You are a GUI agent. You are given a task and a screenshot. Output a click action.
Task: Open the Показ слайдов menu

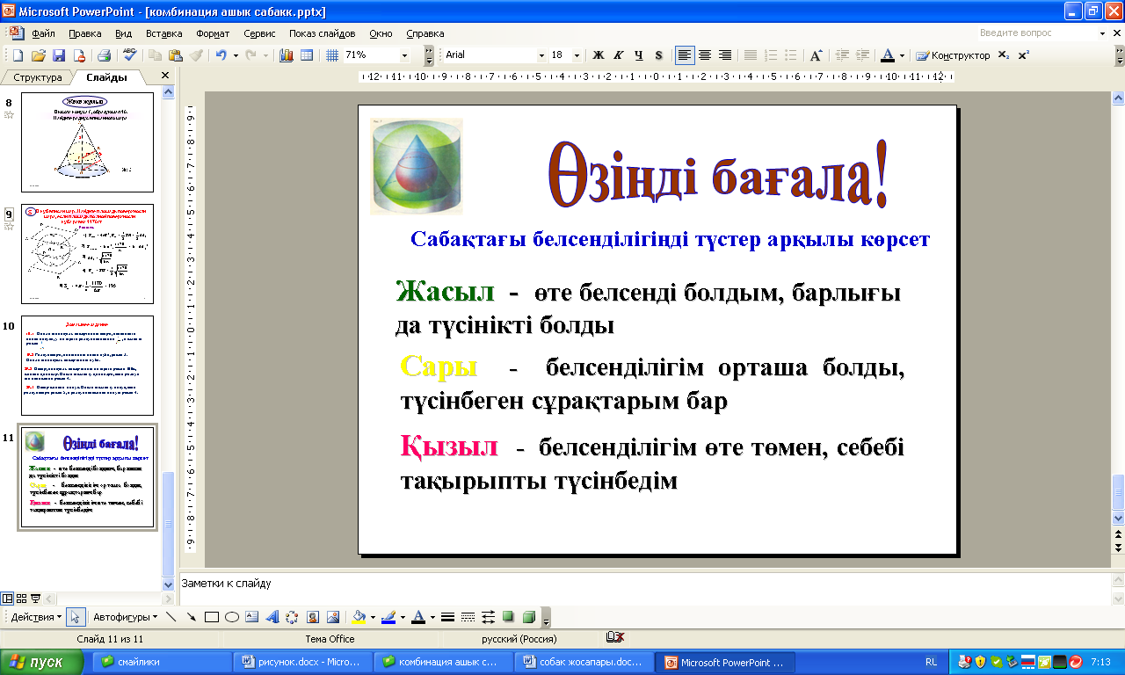[x=323, y=33]
